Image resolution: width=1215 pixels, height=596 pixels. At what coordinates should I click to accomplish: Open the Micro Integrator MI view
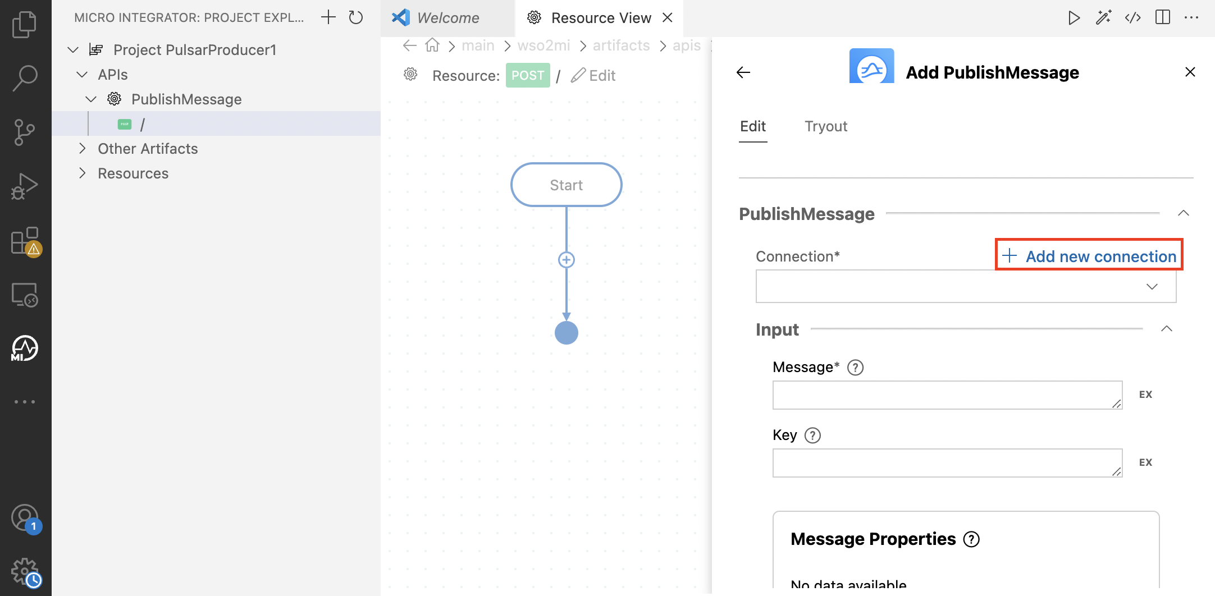coord(25,349)
